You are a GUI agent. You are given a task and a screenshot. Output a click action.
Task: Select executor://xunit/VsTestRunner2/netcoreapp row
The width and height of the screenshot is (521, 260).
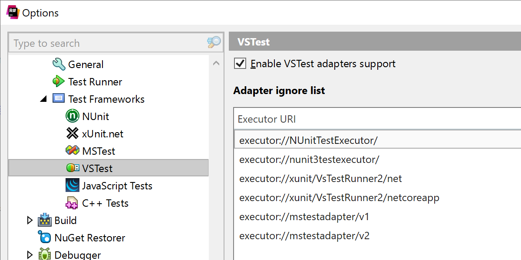click(377, 198)
